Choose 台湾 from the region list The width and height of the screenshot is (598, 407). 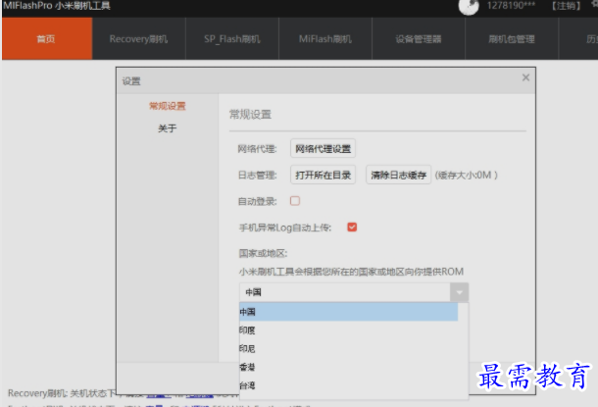349,385
